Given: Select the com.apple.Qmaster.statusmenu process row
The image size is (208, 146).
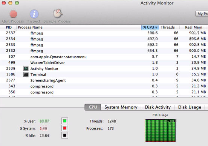Looking at the screenshot, I should click(x=104, y=57).
